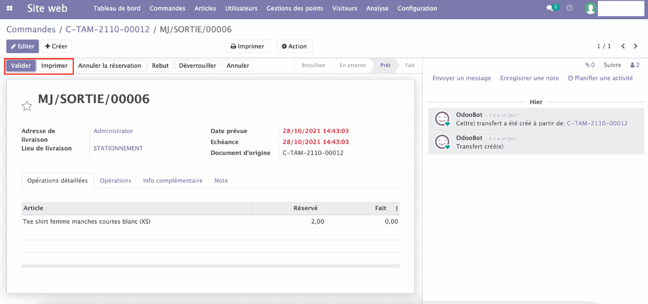
Task: Switch to the Opérations tab
Action: [115, 180]
